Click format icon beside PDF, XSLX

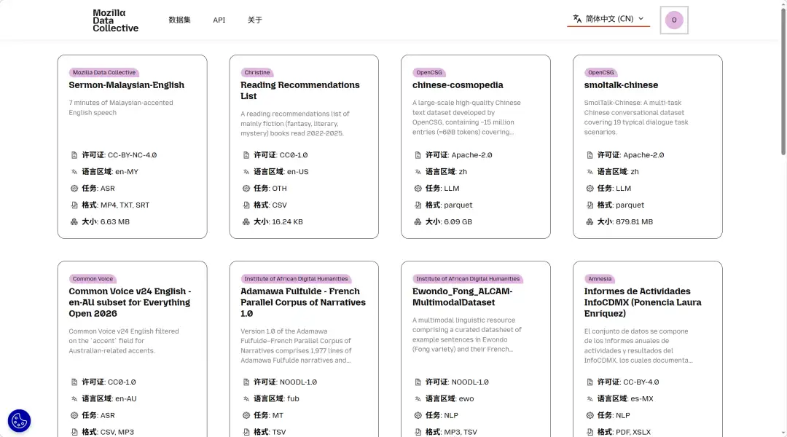click(590, 432)
